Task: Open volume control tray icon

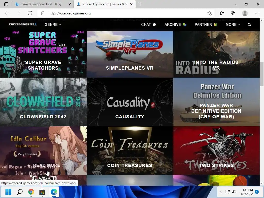Action: click(x=234, y=192)
